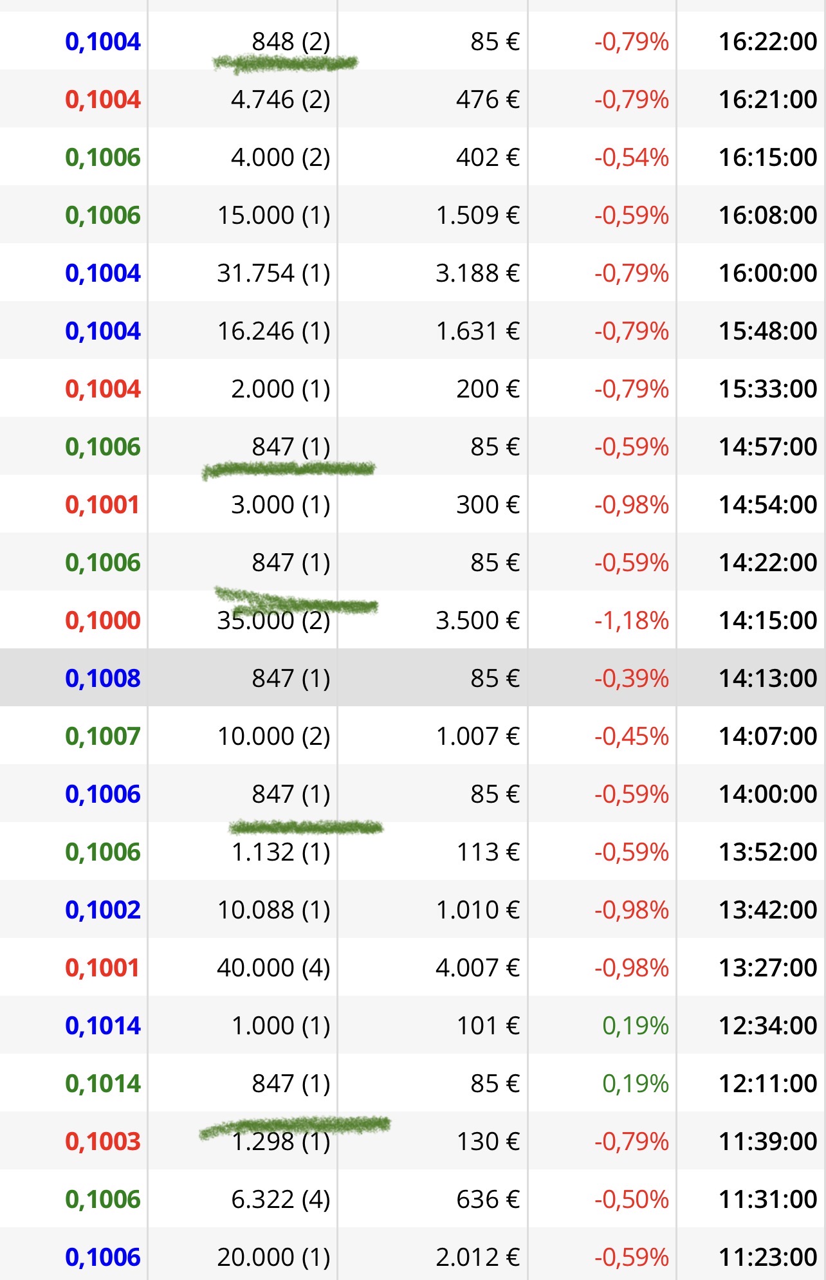Click the 300 € amount
The width and height of the screenshot is (826, 1280).
coord(488,505)
